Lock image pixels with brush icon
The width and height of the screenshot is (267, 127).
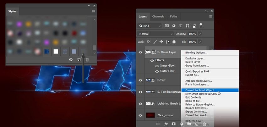point(155,42)
